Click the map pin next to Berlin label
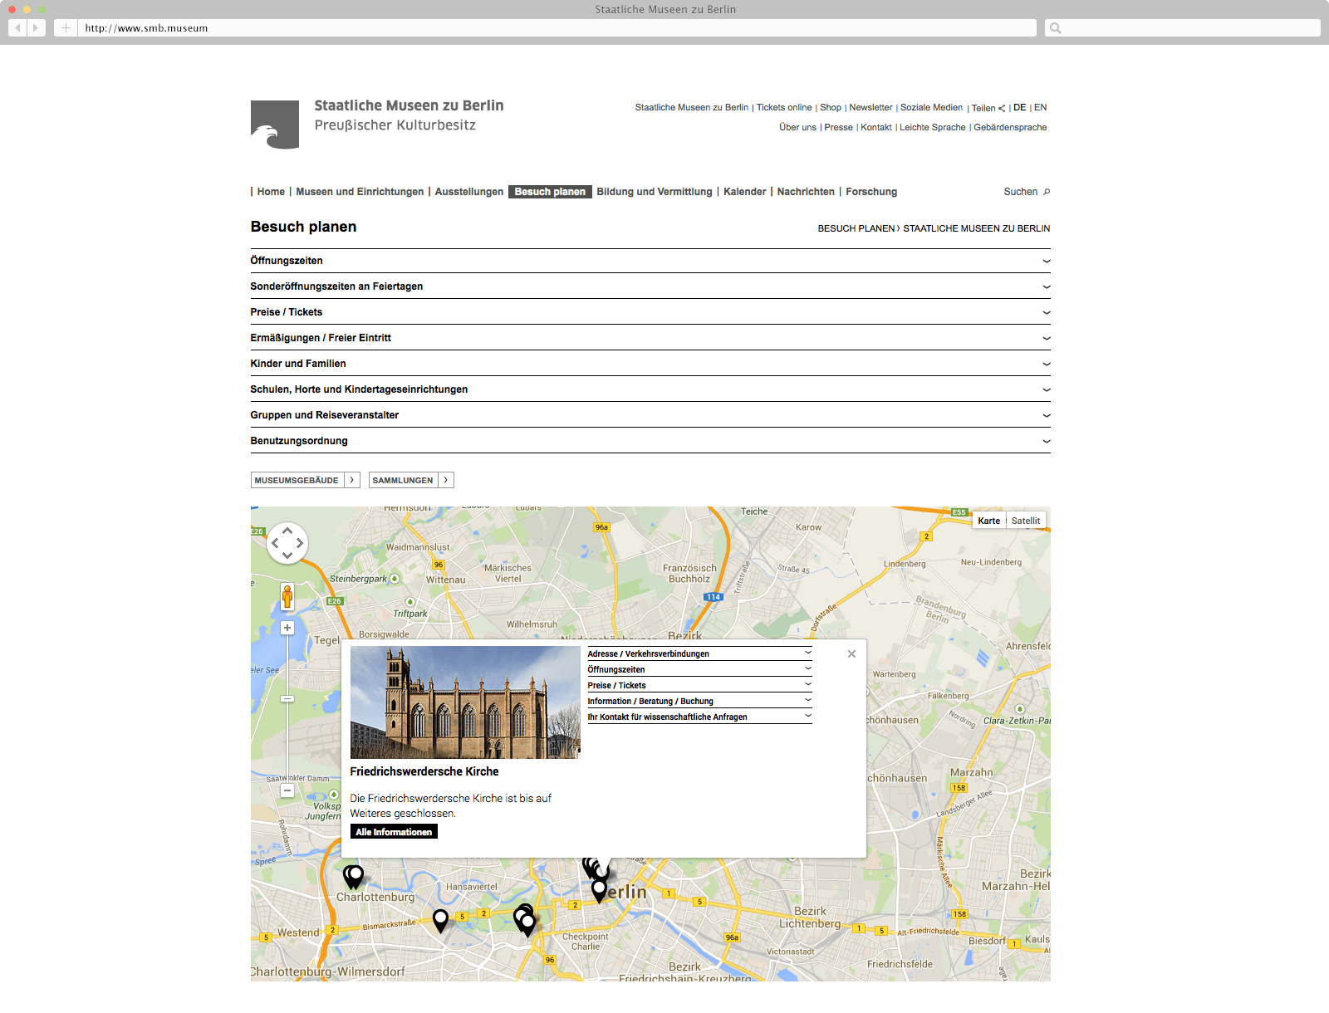The height and width of the screenshot is (1013, 1329). [x=599, y=891]
